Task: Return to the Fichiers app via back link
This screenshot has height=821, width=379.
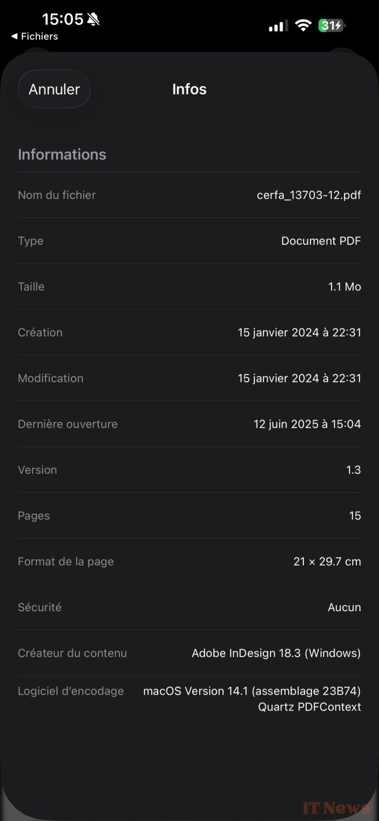Action: (35, 36)
